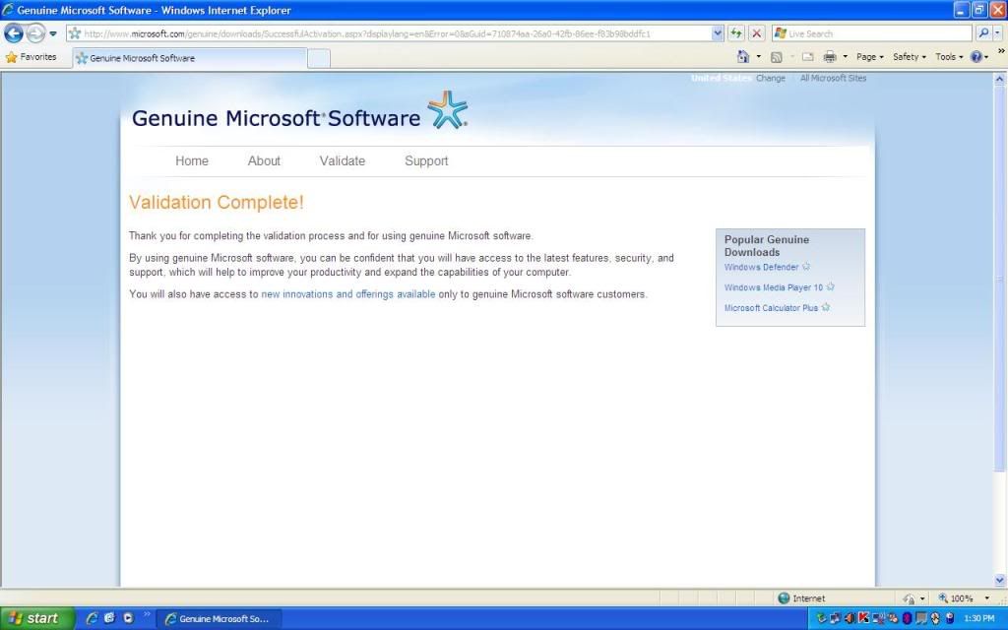Click the Forward navigation arrow
Image resolution: width=1008 pixels, height=630 pixels.
coord(36,32)
